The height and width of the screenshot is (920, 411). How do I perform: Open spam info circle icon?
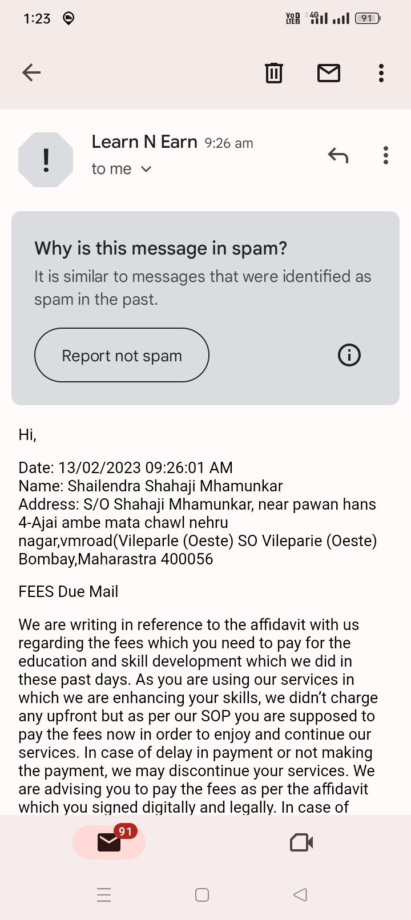click(x=349, y=355)
